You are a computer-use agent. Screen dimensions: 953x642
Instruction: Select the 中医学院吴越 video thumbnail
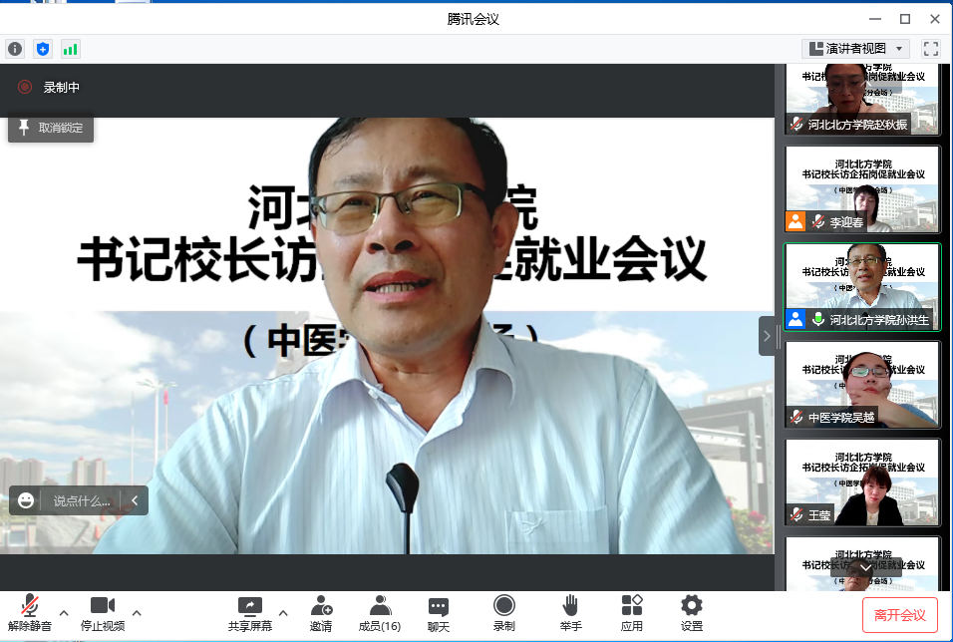(x=862, y=384)
